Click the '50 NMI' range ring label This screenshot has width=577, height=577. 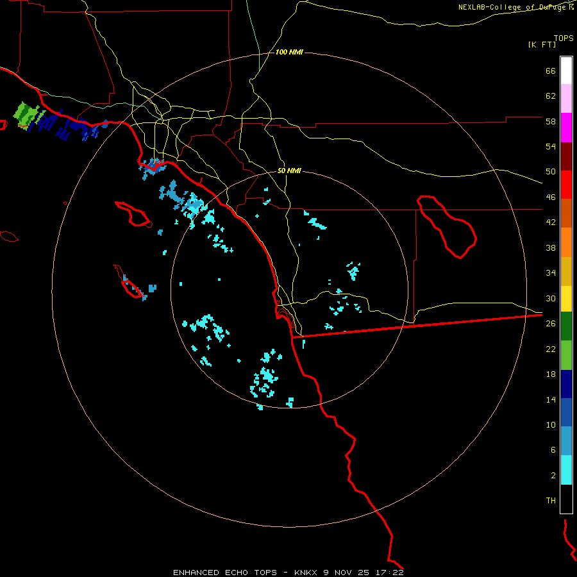point(289,171)
